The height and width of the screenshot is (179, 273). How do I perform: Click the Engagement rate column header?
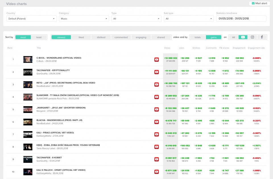(256, 48)
